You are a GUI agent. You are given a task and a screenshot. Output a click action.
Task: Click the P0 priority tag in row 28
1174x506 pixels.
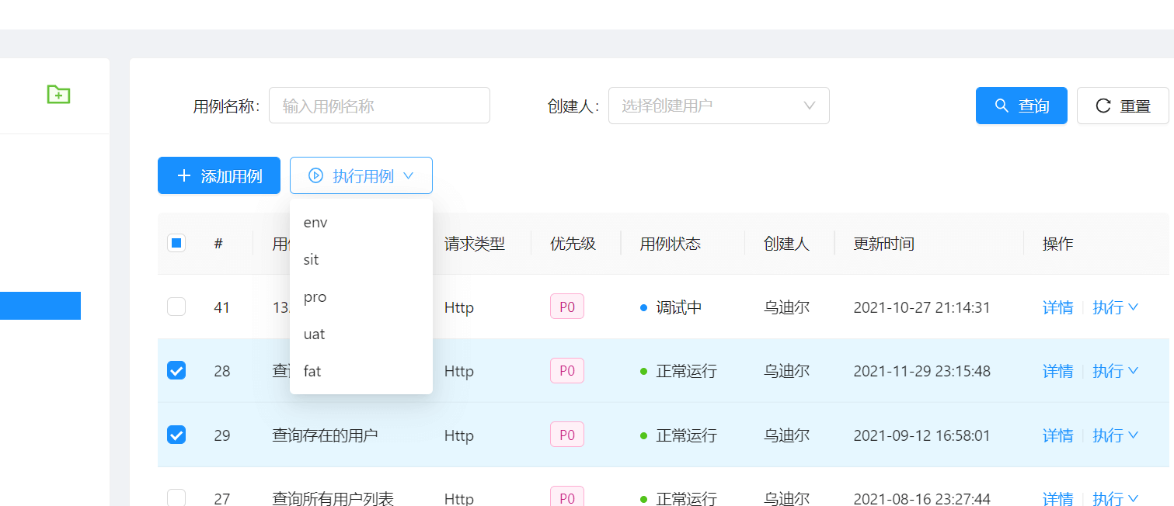(567, 370)
